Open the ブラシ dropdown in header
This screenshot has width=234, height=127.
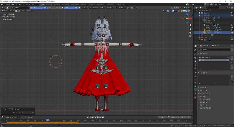click(85, 8)
